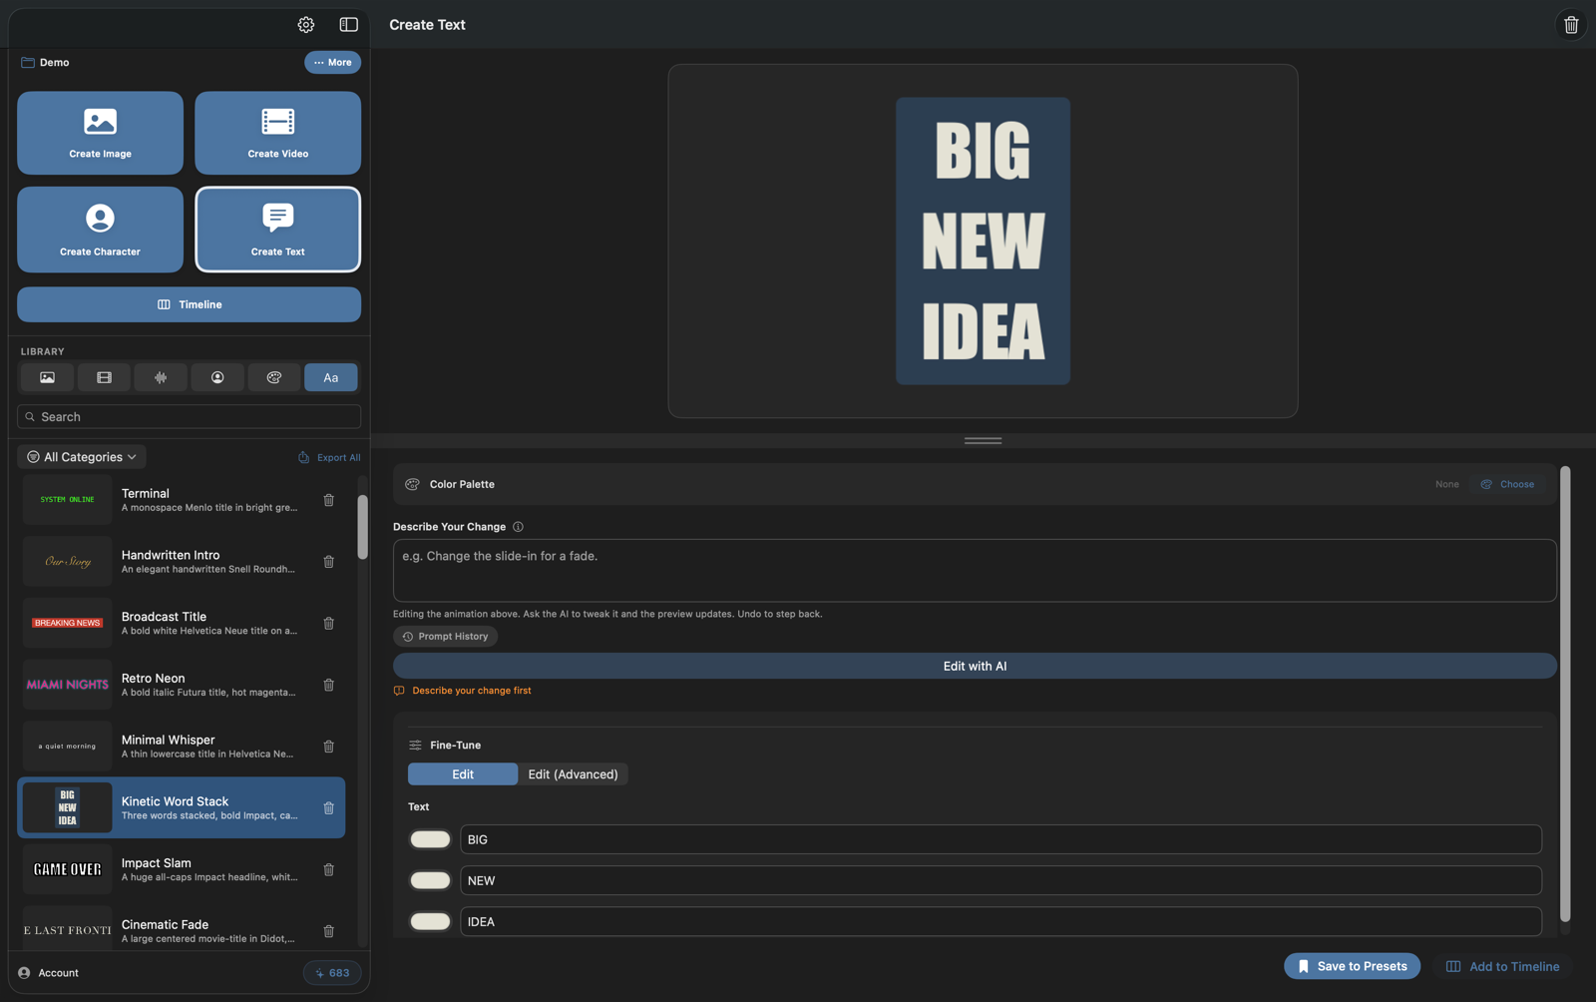The image size is (1596, 1002).
Task: Open color swatch for NEW text
Action: click(x=430, y=880)
